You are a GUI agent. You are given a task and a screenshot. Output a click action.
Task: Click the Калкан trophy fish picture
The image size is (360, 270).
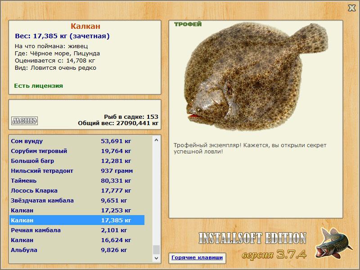click(256, 77)
